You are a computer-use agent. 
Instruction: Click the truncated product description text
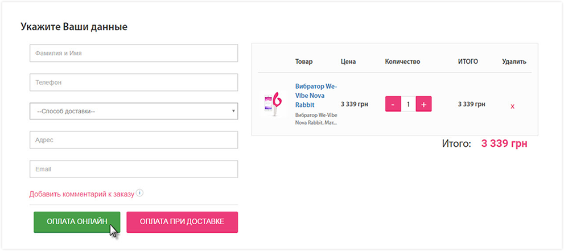click(x=316, y=118)
